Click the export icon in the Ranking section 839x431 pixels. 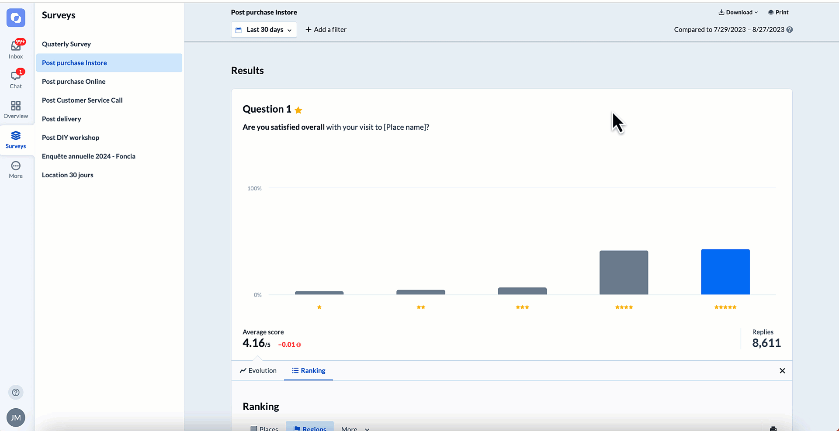click(773, 428)
